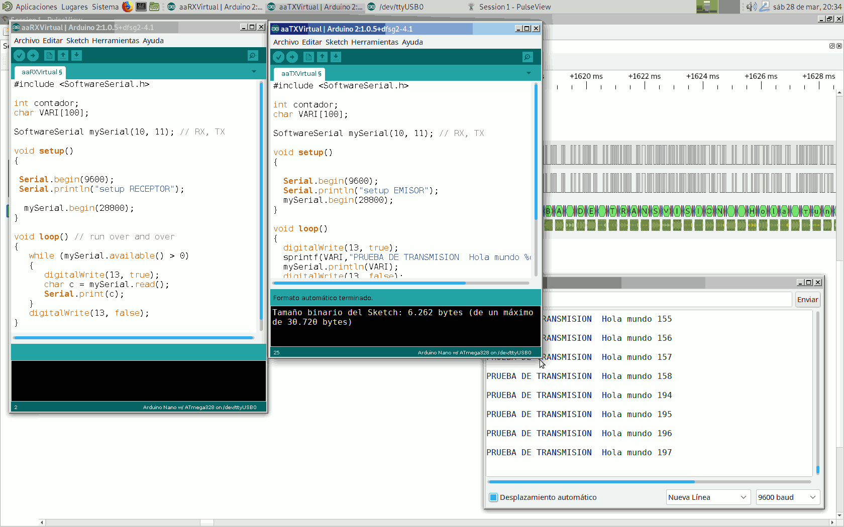Image resolution: width=844 pixels, height=527 pixels.
Task: Open Herramientas menu in aaTXVirtual window
Action: 375,42
